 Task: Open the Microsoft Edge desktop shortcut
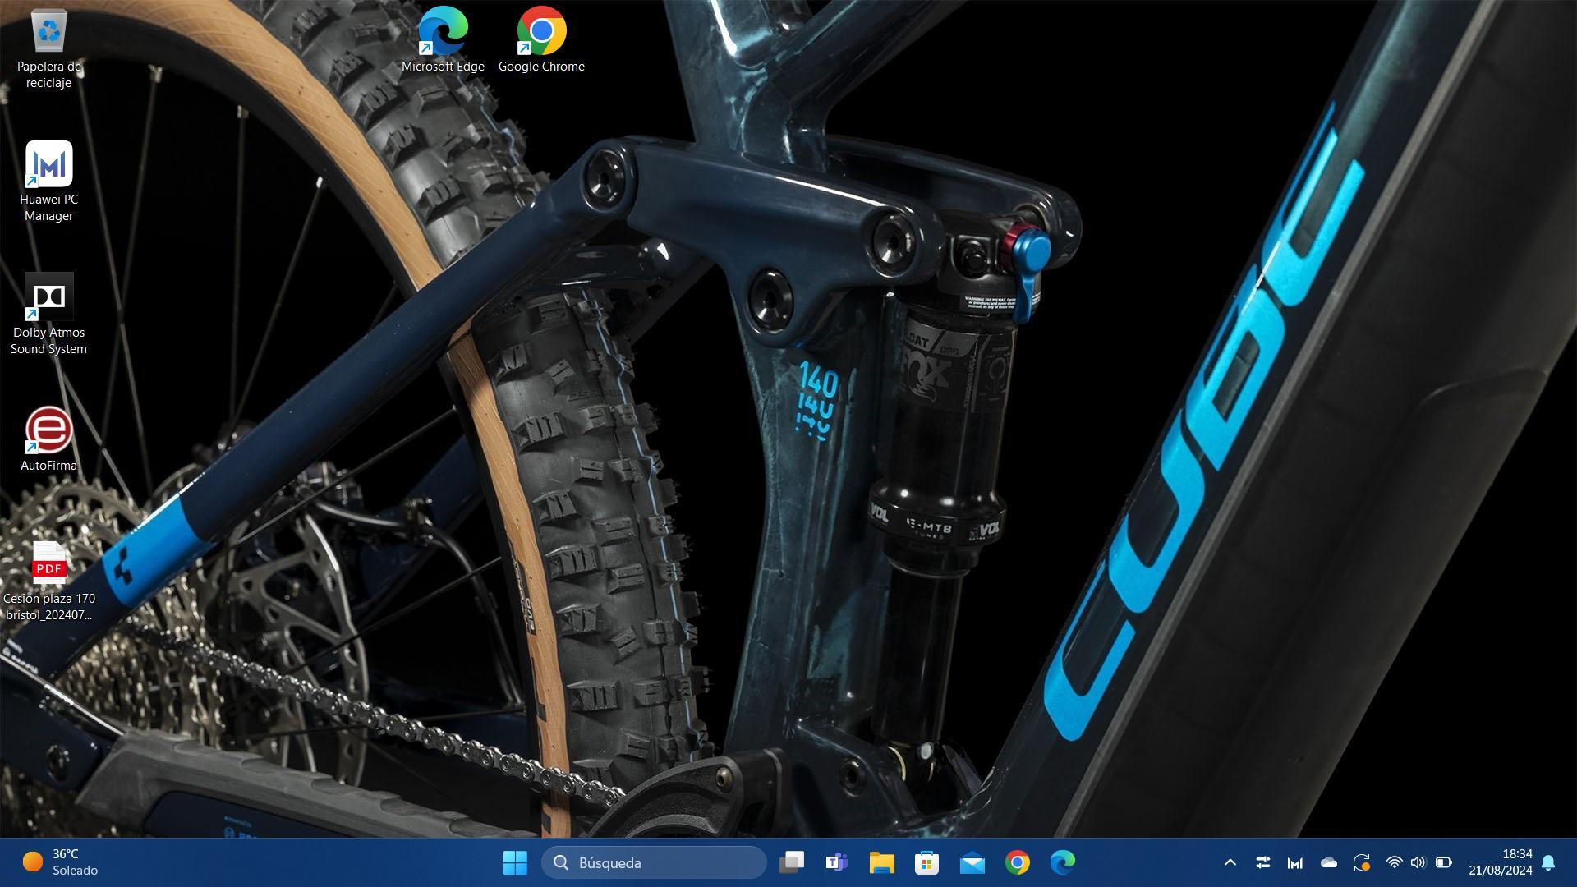(x=443, y=40)
